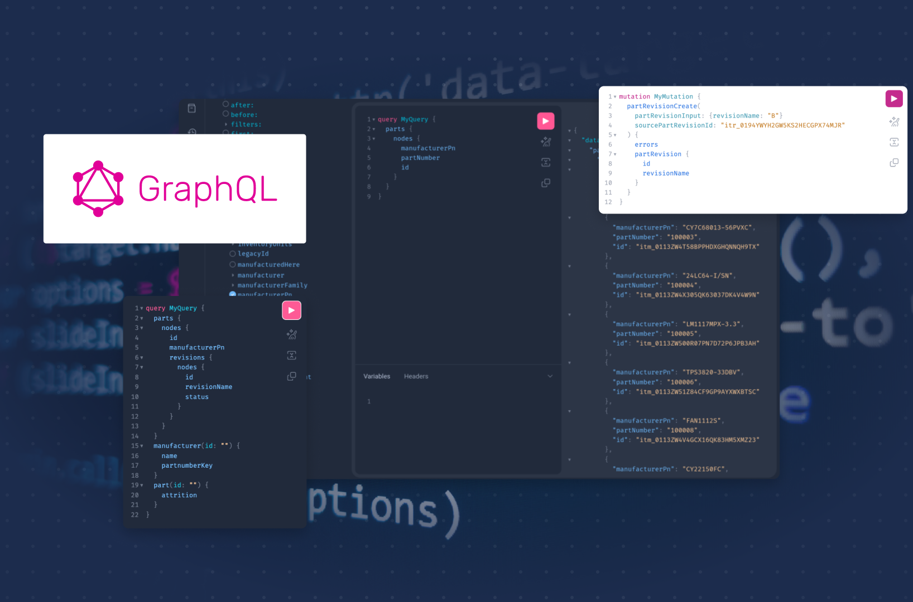This screenshot has width=913, height=602.
Task: Collapse the response object with partNumber 100005
Action: coord(569,314)
